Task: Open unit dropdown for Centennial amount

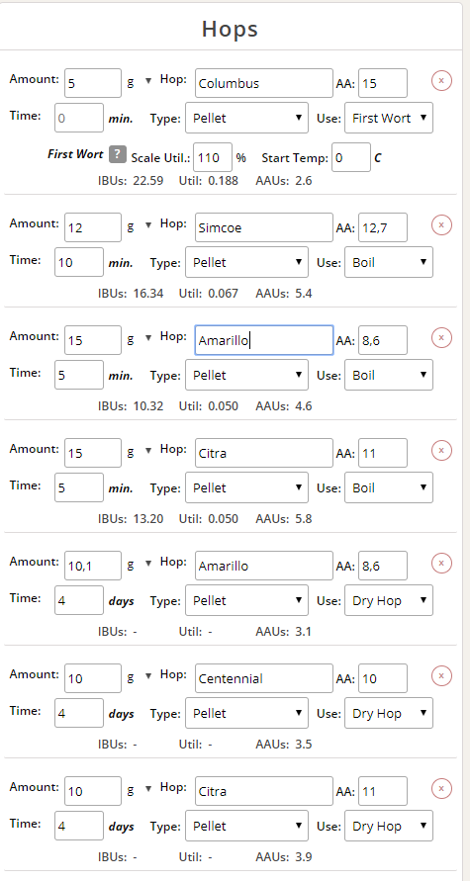Action: pos(148,676)
